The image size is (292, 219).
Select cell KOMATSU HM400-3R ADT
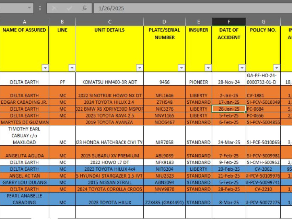pos(110,79)
